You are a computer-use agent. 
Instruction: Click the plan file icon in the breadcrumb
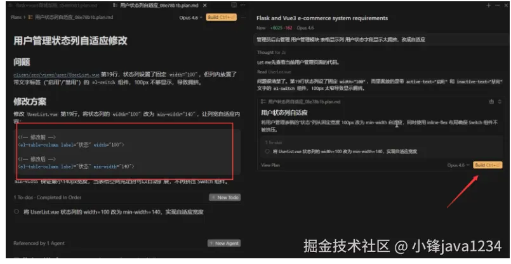coord(30,17)
